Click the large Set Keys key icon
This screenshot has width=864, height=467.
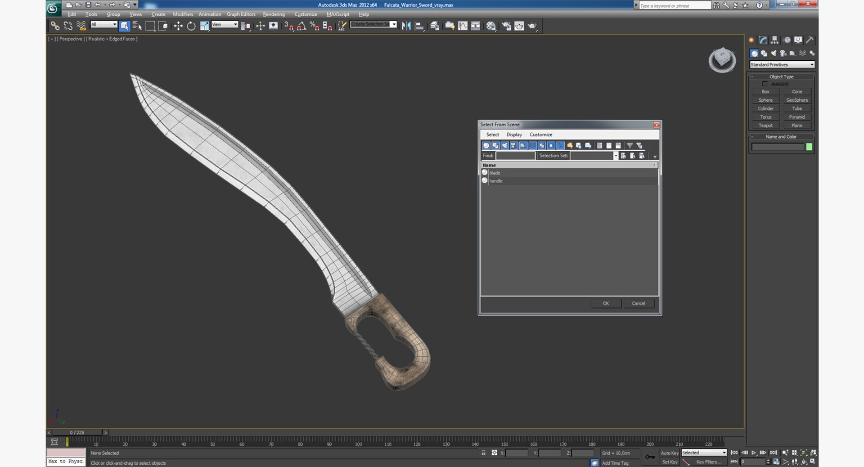650,457
